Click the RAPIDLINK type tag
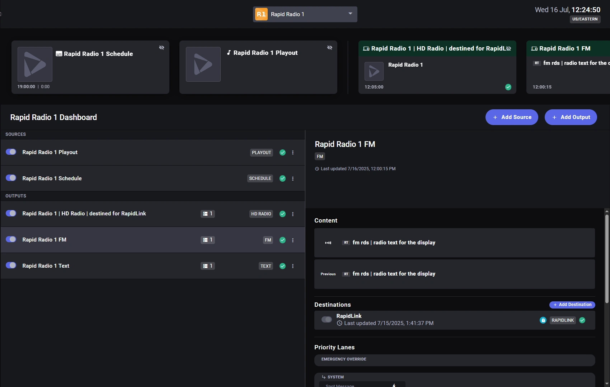Screen dimensions: 610x387 pos(563,320)
